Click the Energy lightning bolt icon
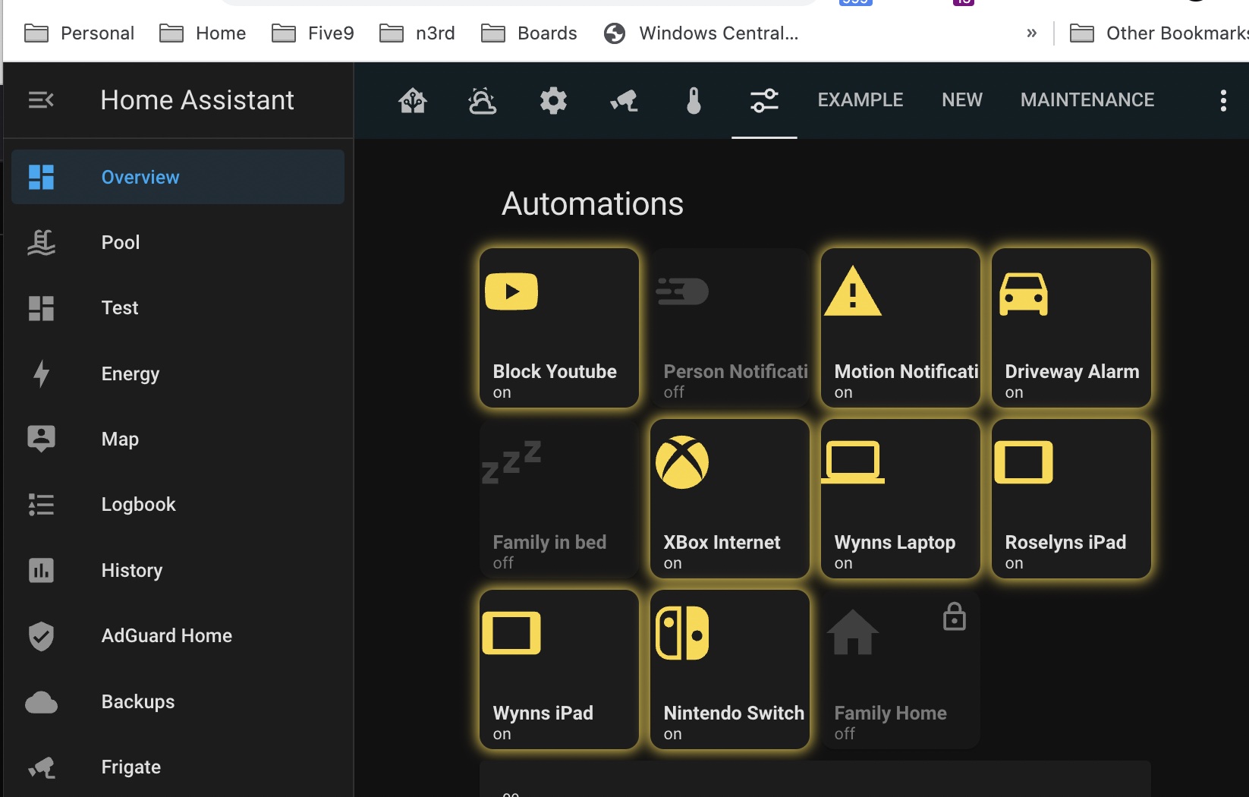 41,373
